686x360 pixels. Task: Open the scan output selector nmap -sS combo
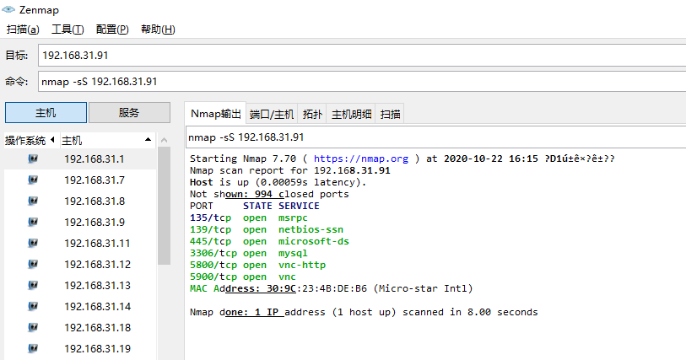tap(435, 137)
